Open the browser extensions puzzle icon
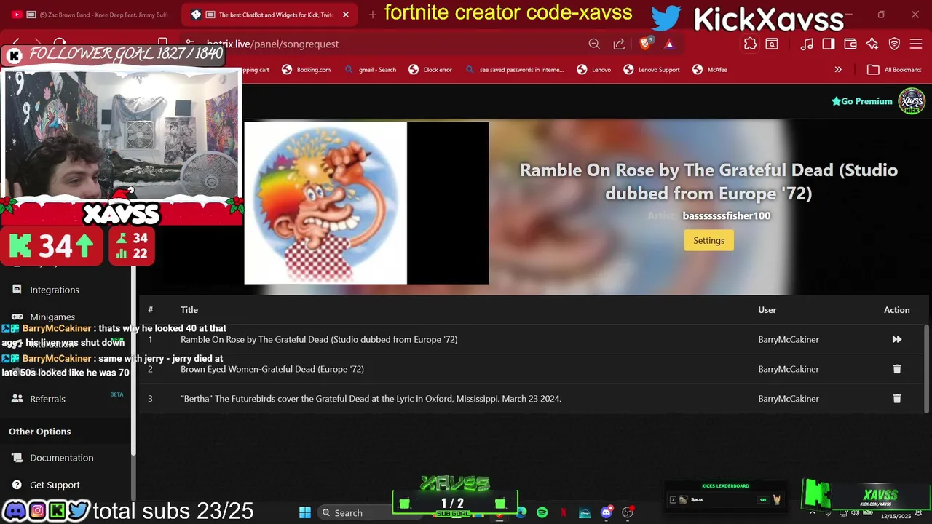Viewport: 932px width, 524px height. coord(750,44)
